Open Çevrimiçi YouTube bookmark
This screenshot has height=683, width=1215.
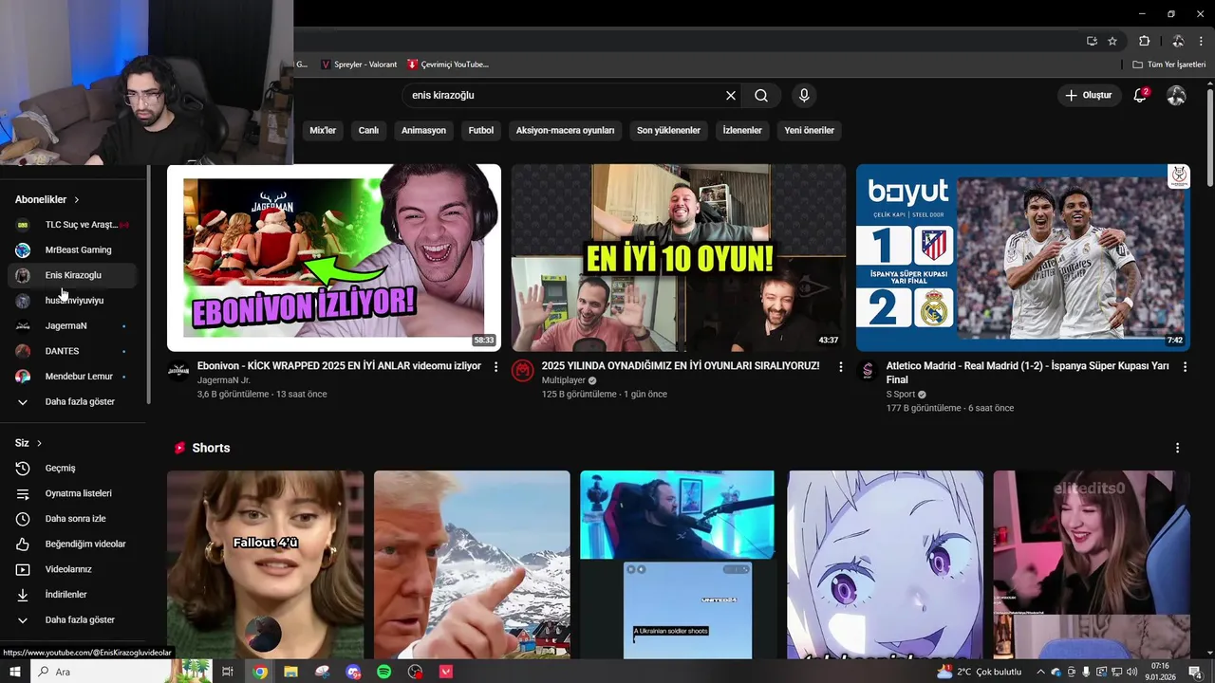(448, 65)
